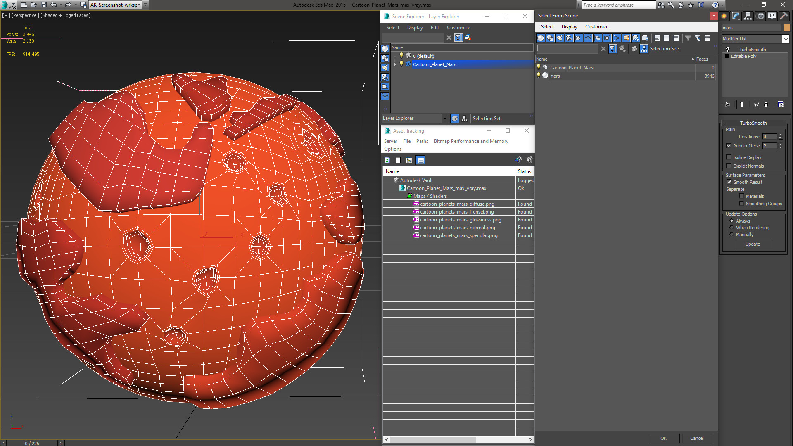
Task: Open the Hierarchy panel tab
Action: point(748,16)
